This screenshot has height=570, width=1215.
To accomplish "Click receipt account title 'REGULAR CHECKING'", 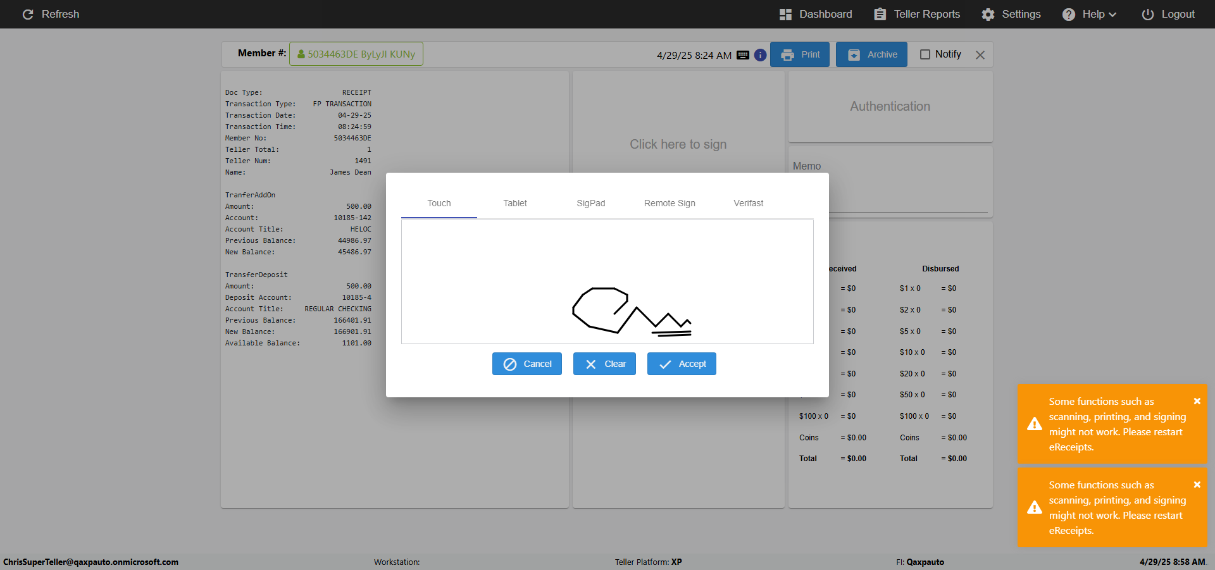I will point(338,309).
